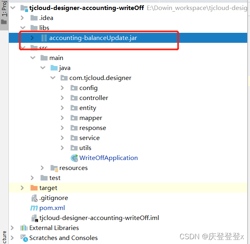Select the com.tjcloud.designer package label

(101, 78)
